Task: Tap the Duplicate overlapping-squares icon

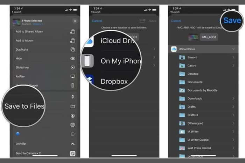Action: point(73,50)
